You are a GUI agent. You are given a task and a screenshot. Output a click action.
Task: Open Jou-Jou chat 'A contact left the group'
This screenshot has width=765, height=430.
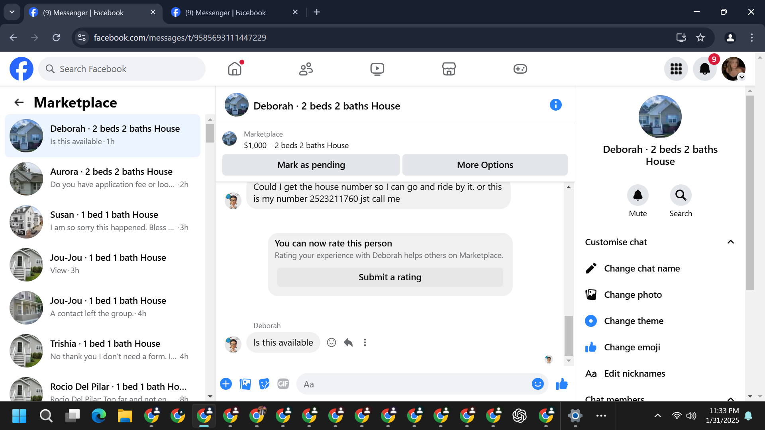point(102,308)
